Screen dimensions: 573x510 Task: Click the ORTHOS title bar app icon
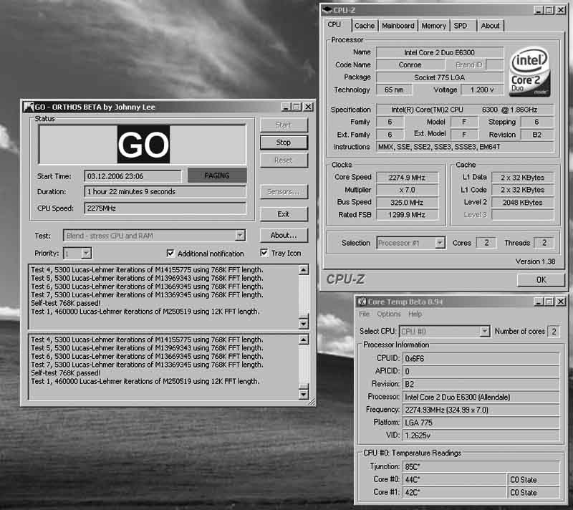29,107
